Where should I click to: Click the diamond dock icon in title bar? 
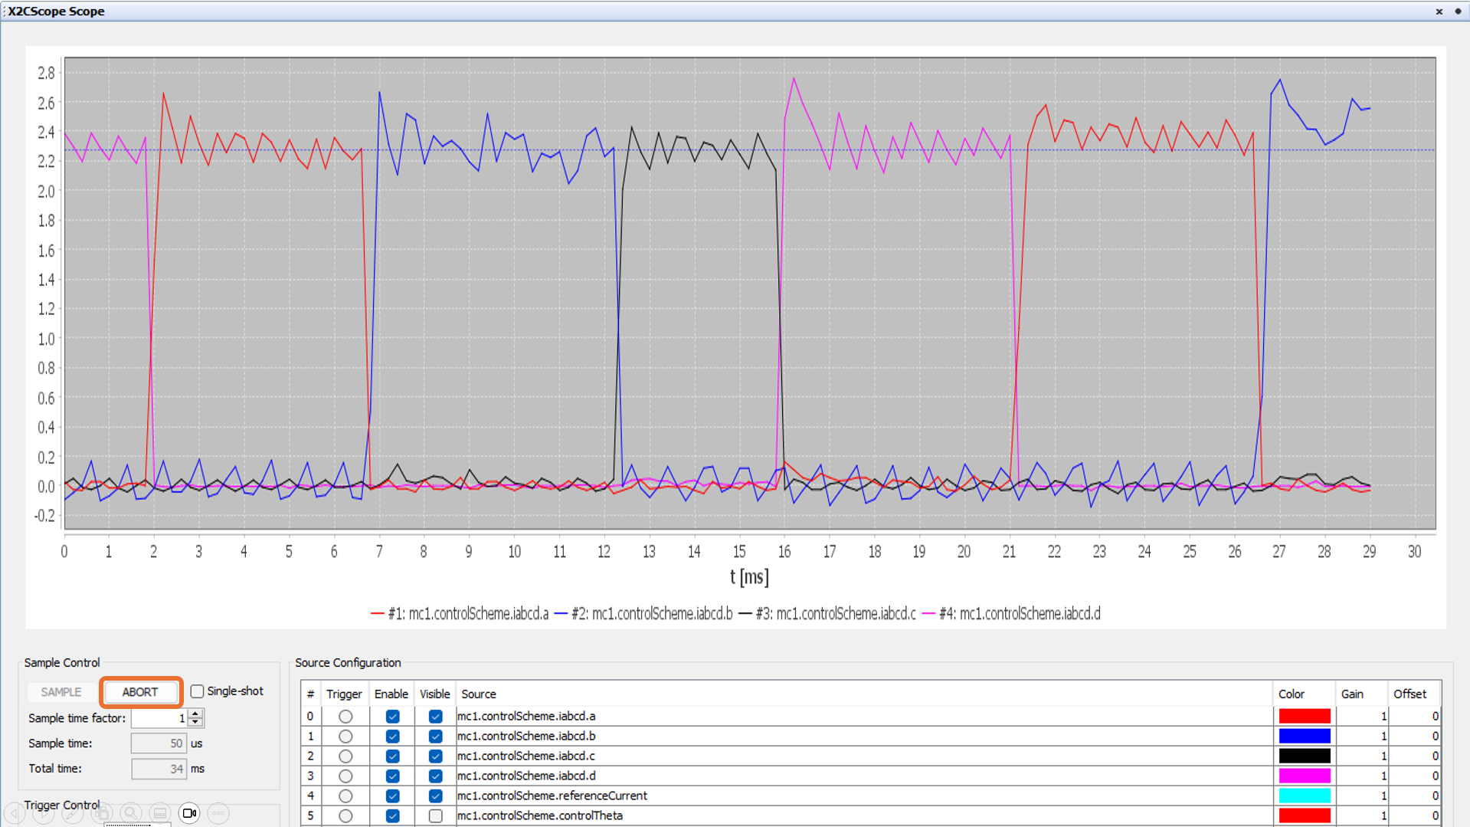[1458, 11]
